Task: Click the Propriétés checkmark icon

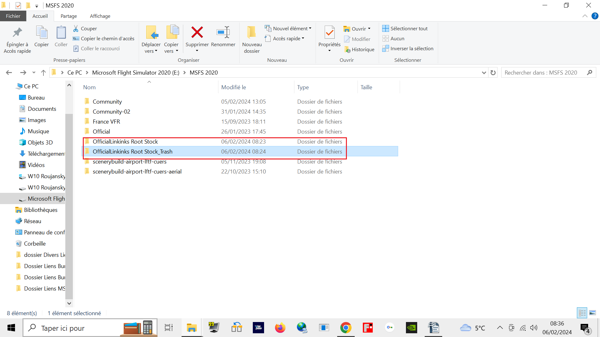Action: point(329,32)
